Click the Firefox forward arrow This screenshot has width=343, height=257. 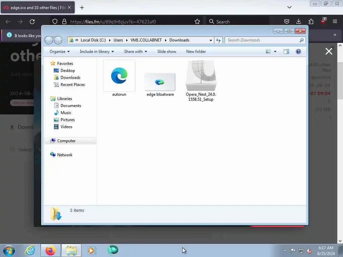[20, 22]
